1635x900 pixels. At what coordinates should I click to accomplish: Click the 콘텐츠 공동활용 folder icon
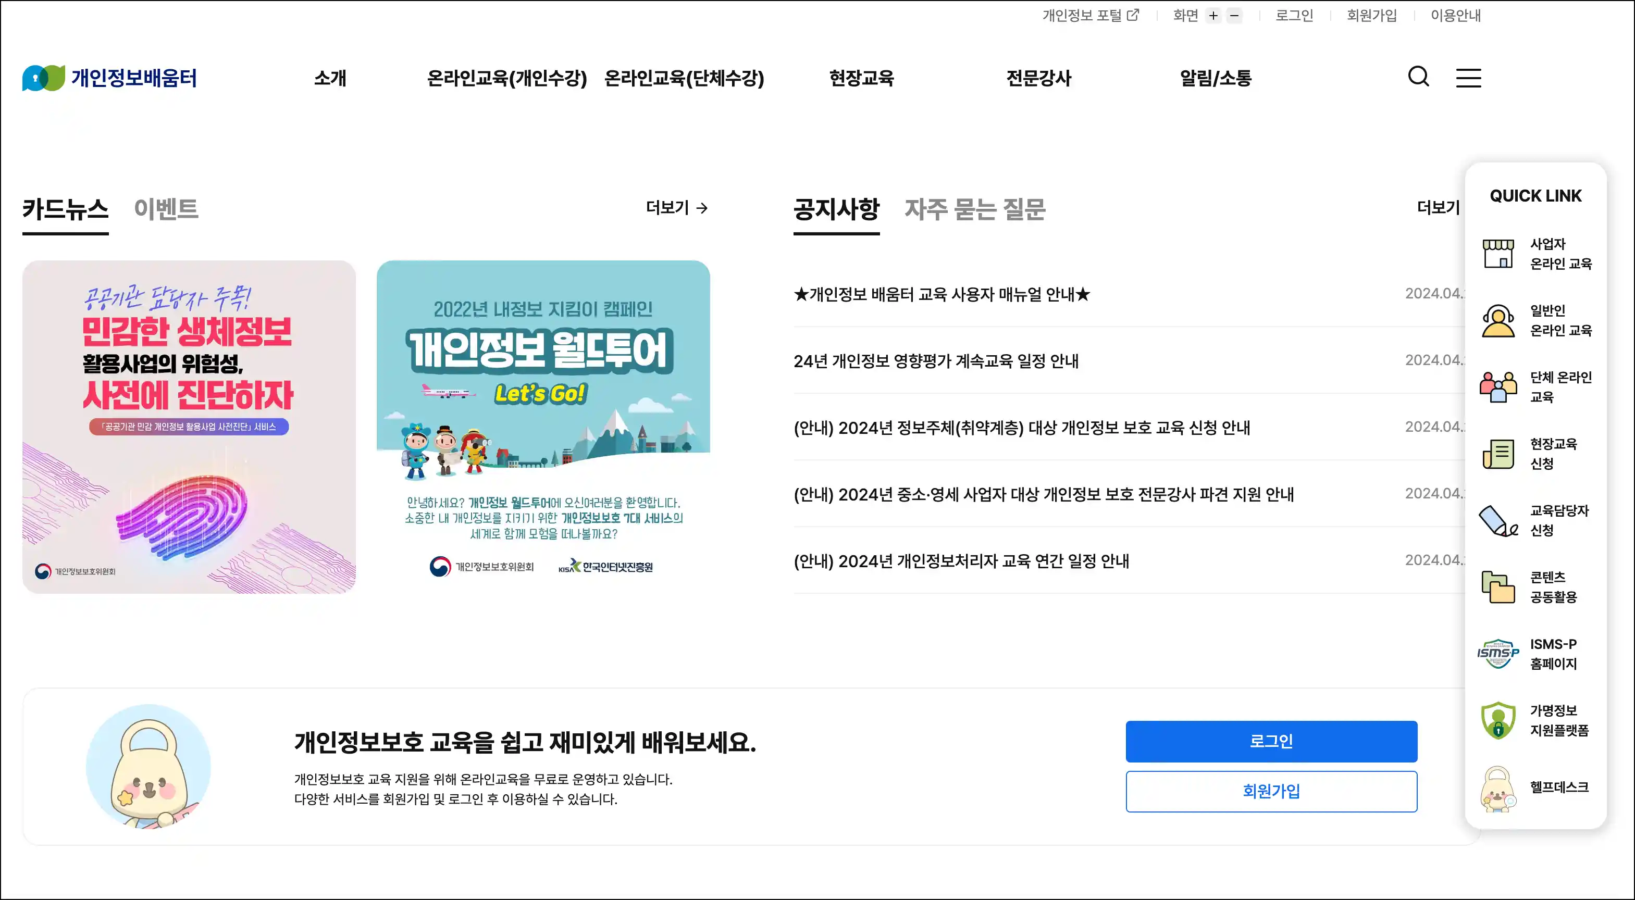1498,586
